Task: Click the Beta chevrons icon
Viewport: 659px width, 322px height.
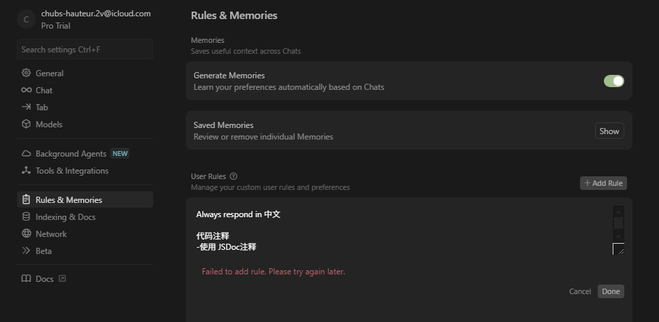Action: tap(27, 251)
